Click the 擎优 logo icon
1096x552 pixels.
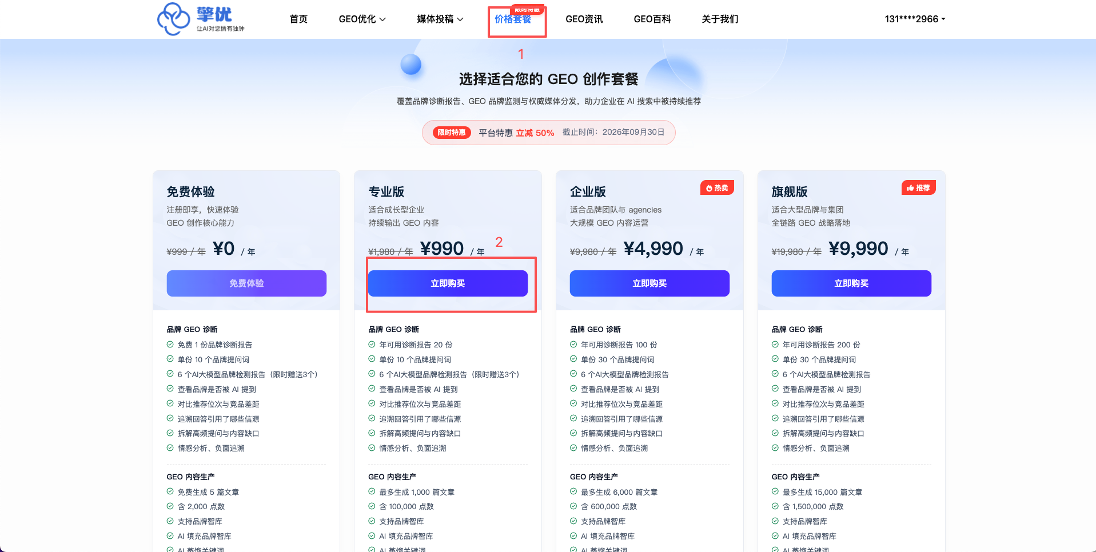[173, 19]
